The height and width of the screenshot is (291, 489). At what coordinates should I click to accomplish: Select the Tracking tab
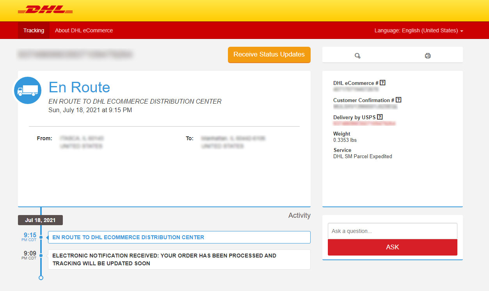tap(34, 30)
